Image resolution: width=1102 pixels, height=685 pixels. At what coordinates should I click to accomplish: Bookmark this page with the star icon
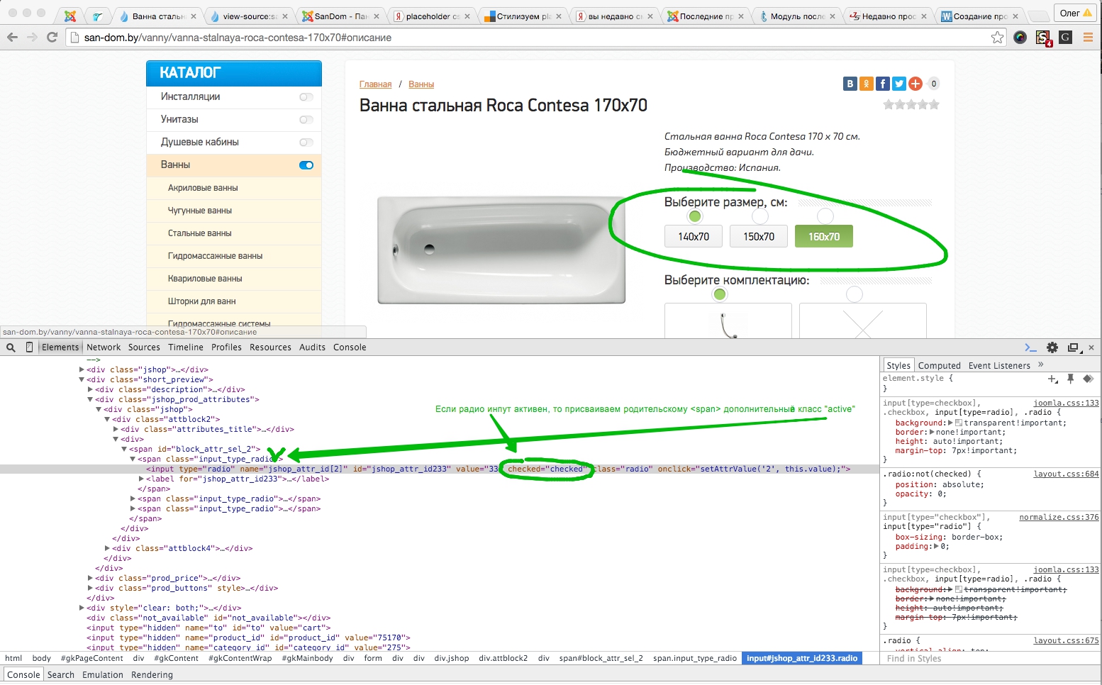[997, 38]
